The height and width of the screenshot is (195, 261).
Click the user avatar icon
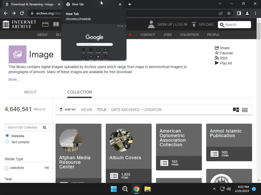pyautogui.click(x=151, y=24)
